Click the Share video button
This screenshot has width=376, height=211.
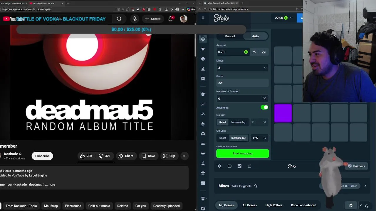click(x=126, y=156)
